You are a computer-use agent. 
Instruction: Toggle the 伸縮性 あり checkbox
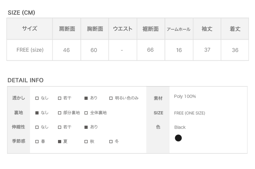pyautogui.click(x=86, y=127)
